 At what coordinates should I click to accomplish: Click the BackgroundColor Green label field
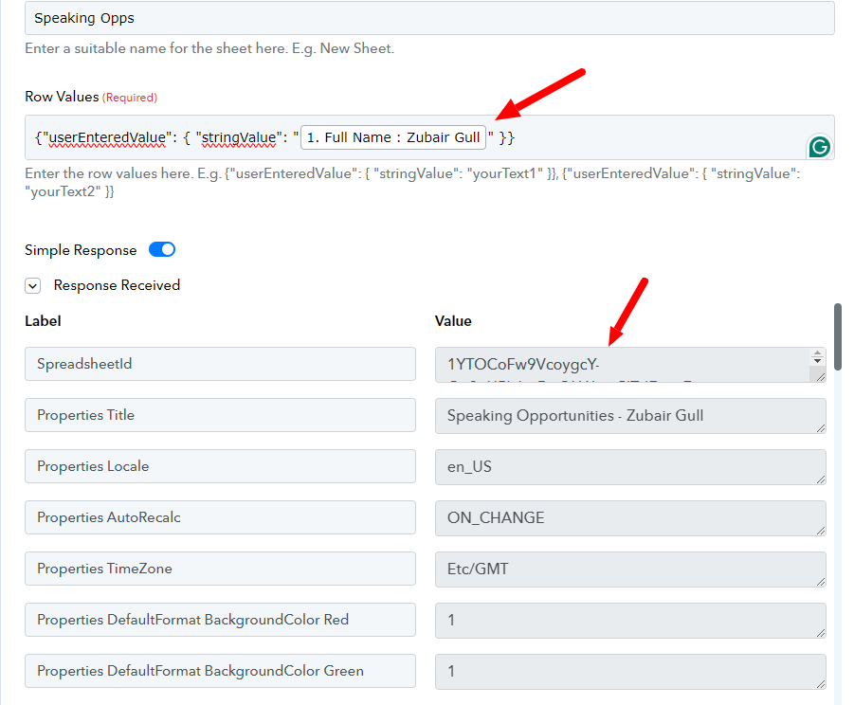click(220, 671)
